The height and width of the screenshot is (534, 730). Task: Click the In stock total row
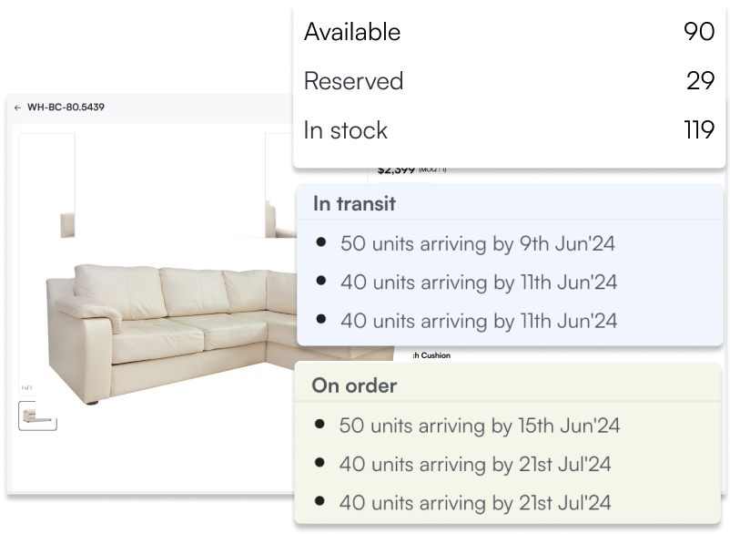coord(509,130)
